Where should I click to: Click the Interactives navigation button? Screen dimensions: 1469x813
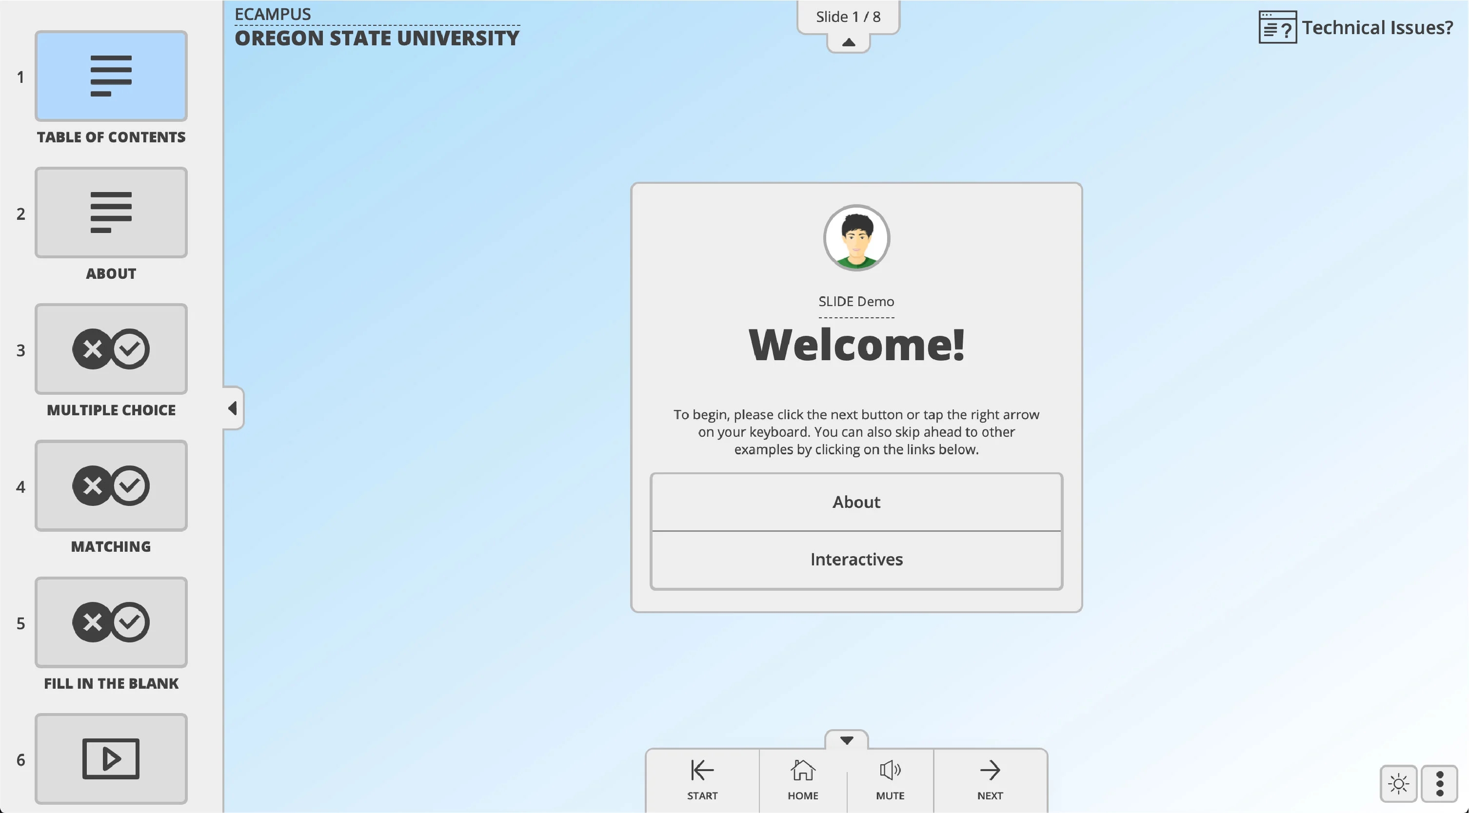(856, 560)
